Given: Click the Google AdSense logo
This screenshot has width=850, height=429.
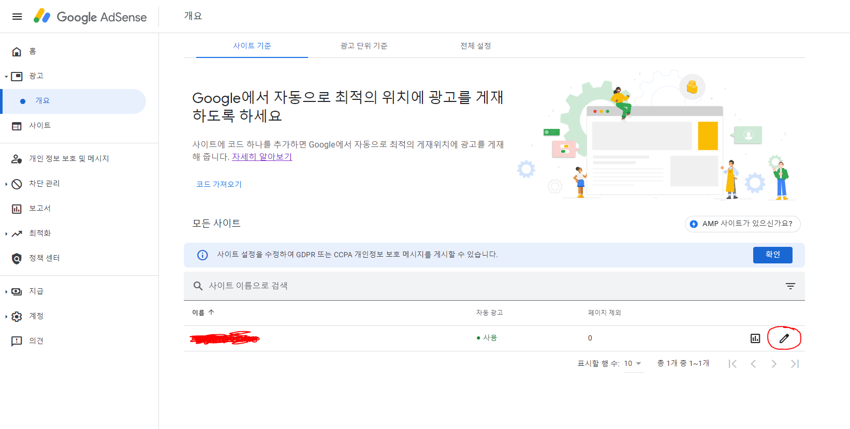Looking at the screenshot, I should point(90,17).
